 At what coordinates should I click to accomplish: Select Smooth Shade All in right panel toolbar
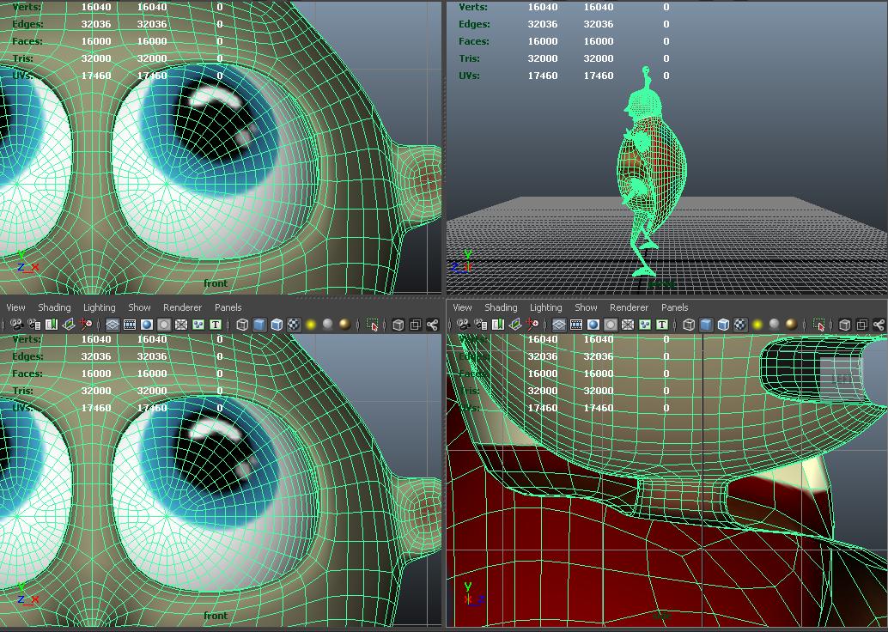coord(706,325)
